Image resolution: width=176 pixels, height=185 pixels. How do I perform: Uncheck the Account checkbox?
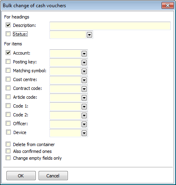point(8,53)
